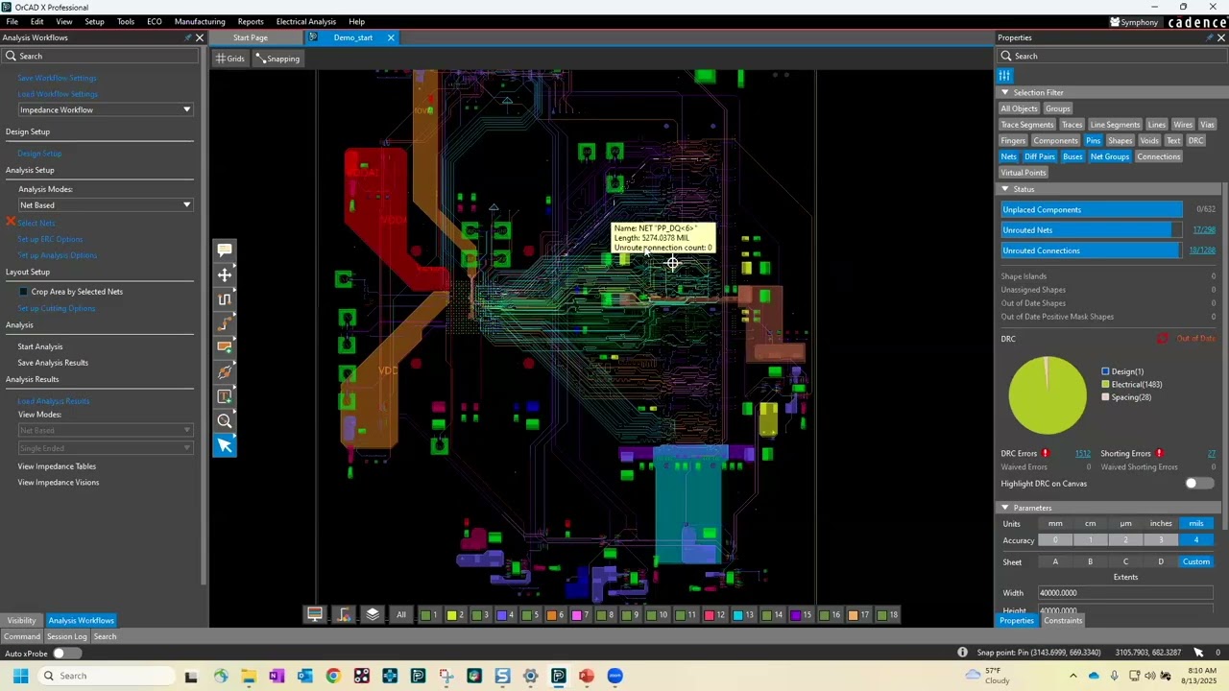Open the Electrical Analysis menu
The height and width of the screenshot is (691, 1229).
[305, 21]
